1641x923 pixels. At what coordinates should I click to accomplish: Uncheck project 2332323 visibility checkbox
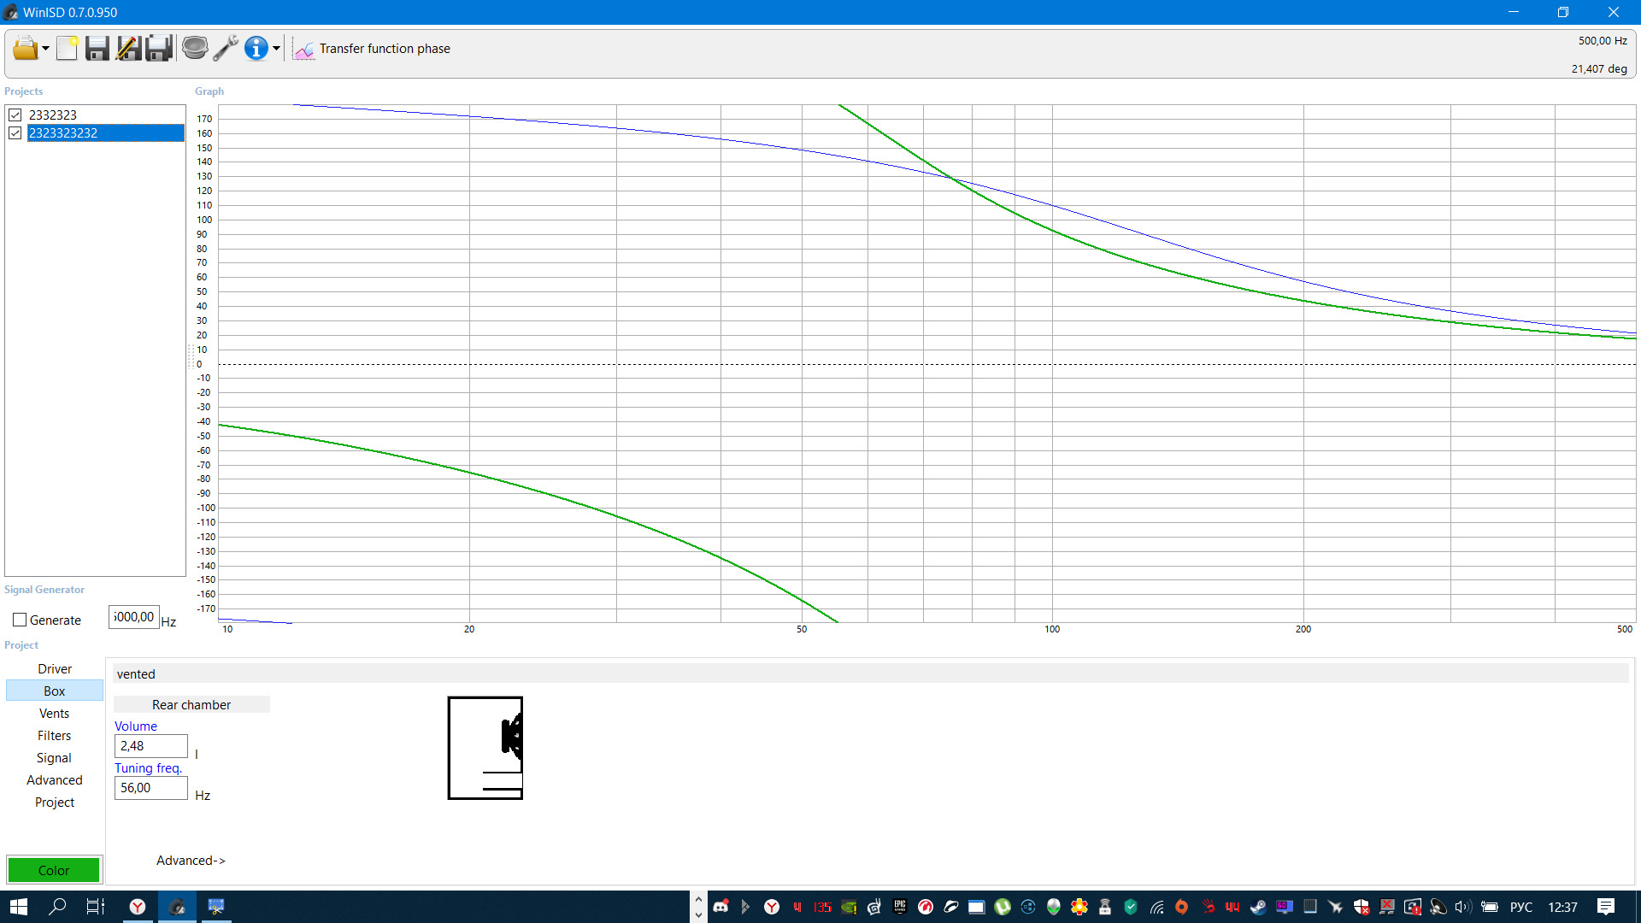click(15, 115)
